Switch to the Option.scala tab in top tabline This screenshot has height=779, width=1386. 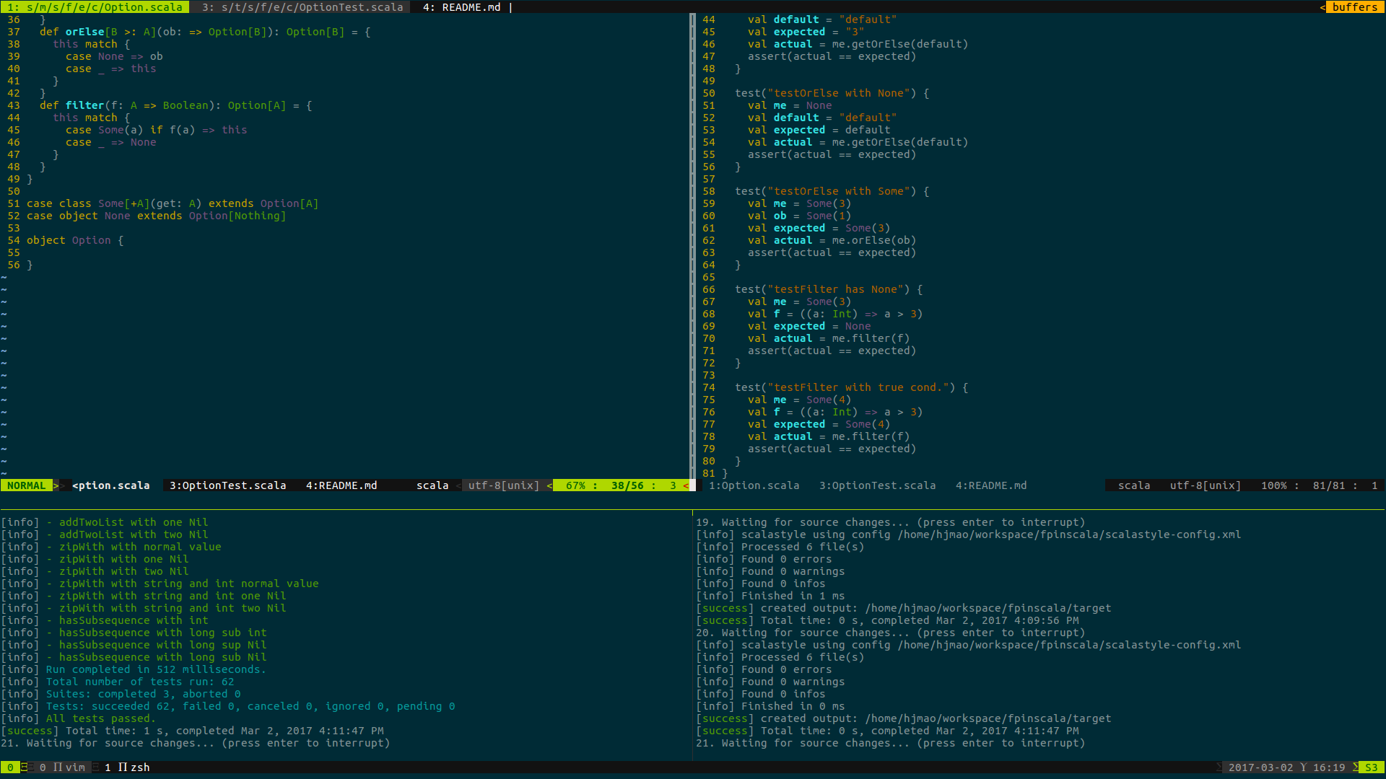(95, 7)
